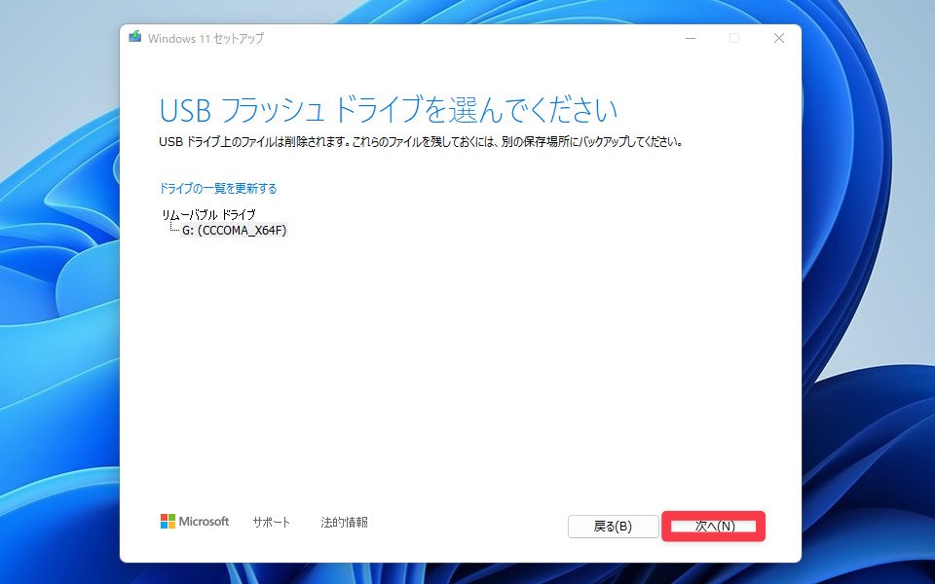Click the file deletion warning text
Image resolution: width=935 pixels, height=584 pixels.
point(421,142)
